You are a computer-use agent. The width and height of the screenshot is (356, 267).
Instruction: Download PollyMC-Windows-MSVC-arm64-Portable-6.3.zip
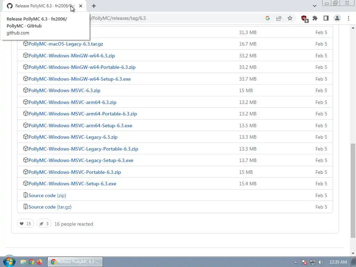pos(83,114)
